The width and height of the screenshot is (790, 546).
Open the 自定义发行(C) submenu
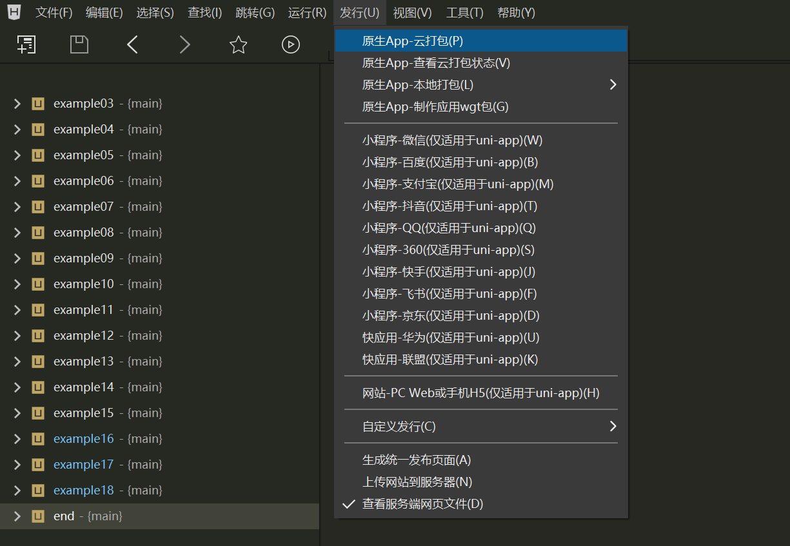[x=481, y=427]
